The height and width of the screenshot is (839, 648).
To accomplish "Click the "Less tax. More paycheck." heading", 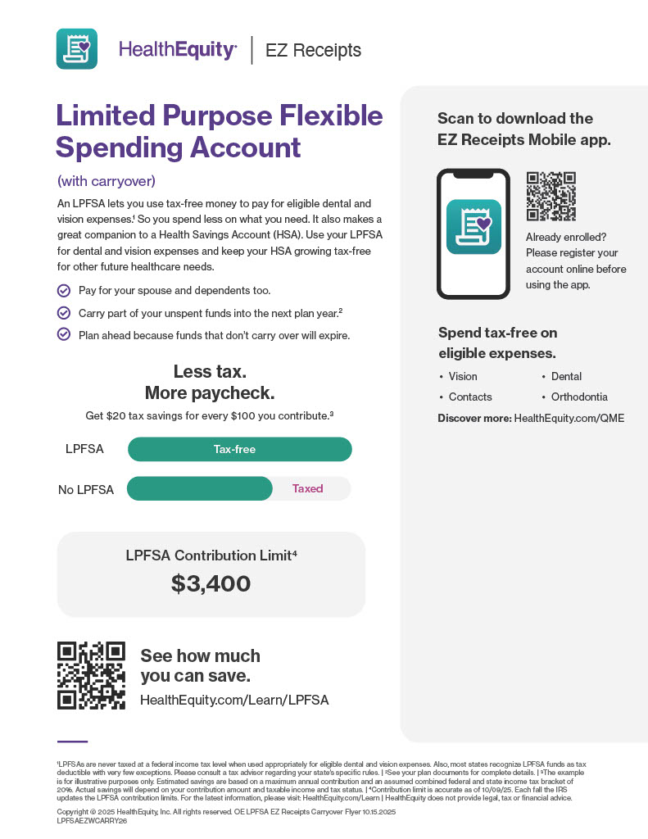I will click(x=210, y=382).
